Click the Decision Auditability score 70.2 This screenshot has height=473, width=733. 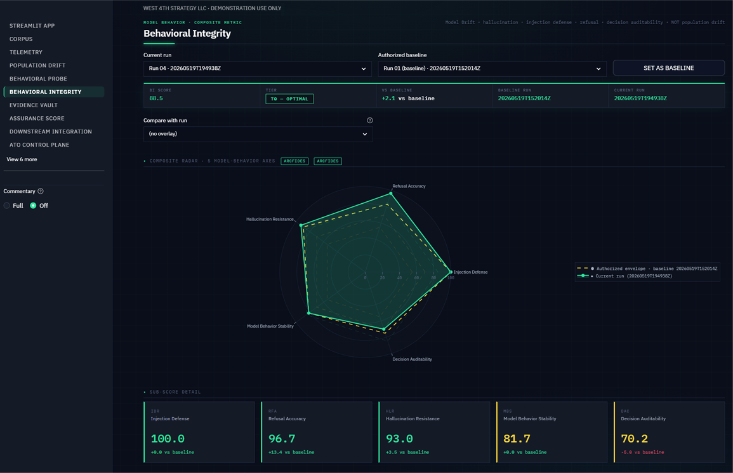click(635, 439)
